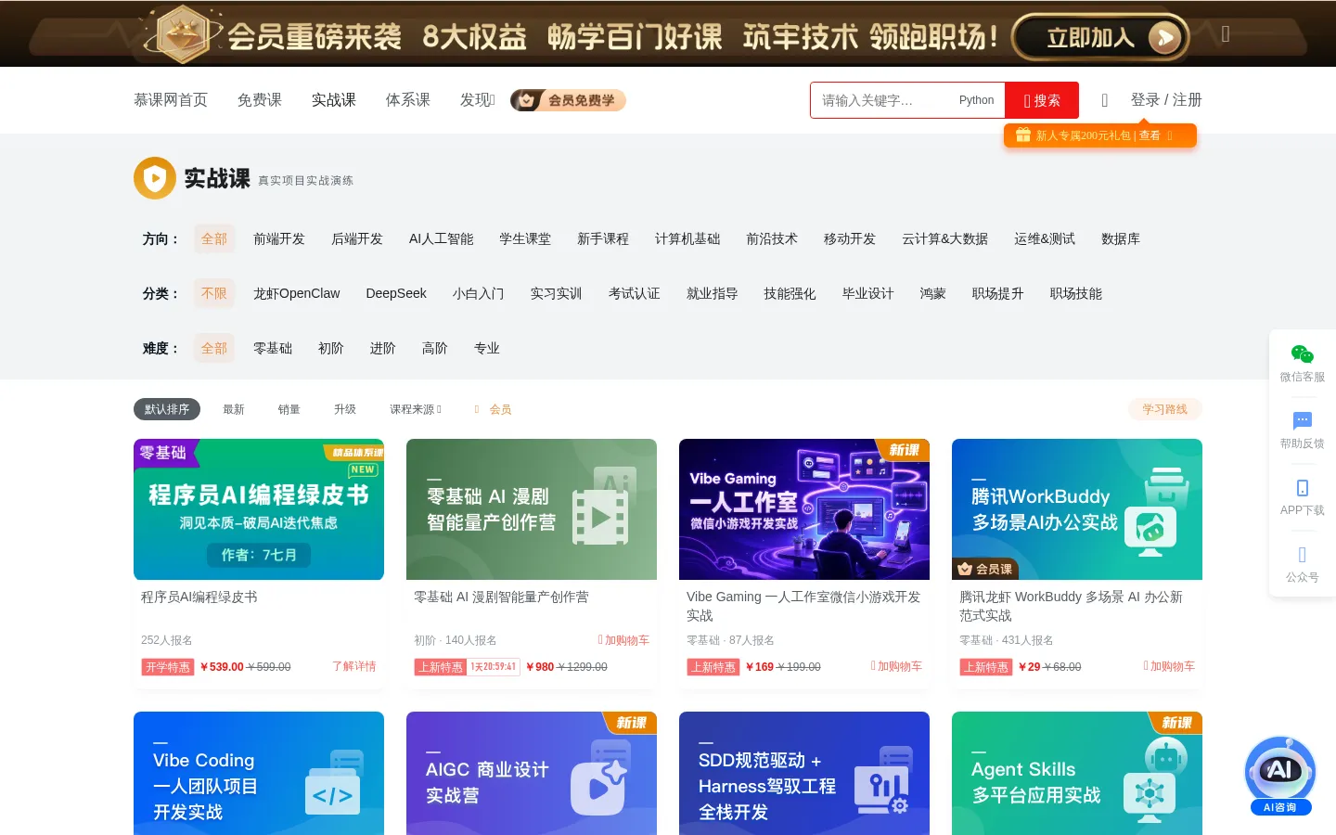Sort courses by 升级
This screenshot has width=1336, height=835.
(345, 409)
